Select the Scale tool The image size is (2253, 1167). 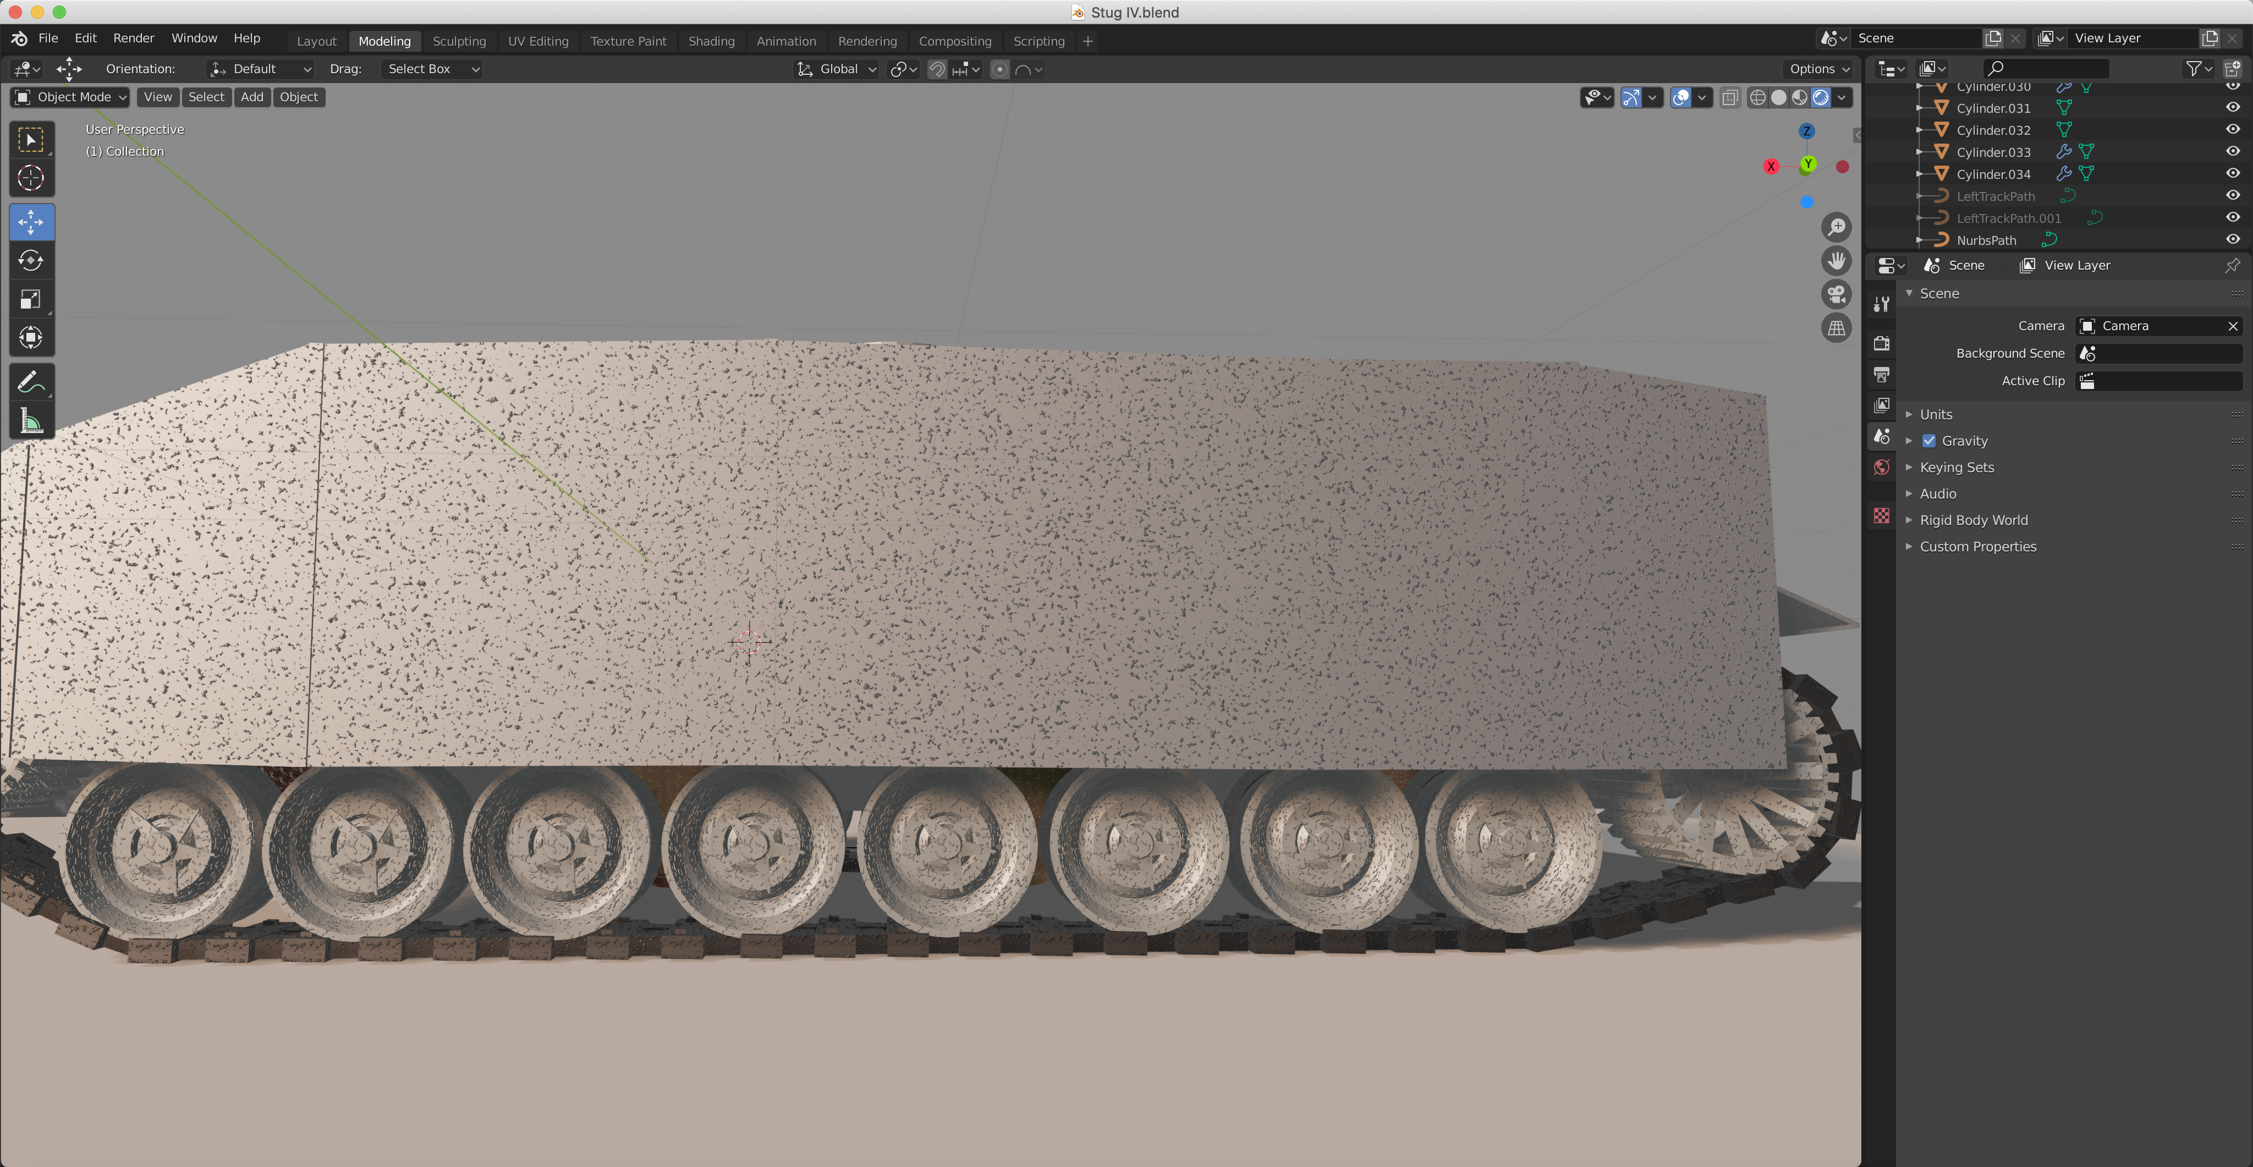[31, 299]
